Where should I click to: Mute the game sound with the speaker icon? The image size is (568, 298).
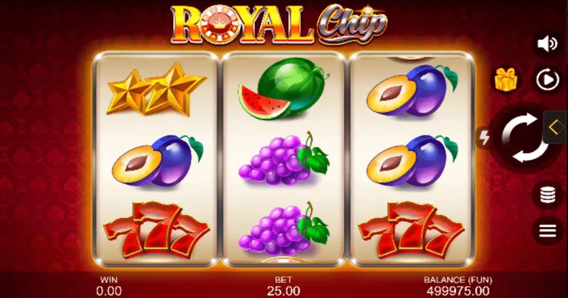click(548, 44)
